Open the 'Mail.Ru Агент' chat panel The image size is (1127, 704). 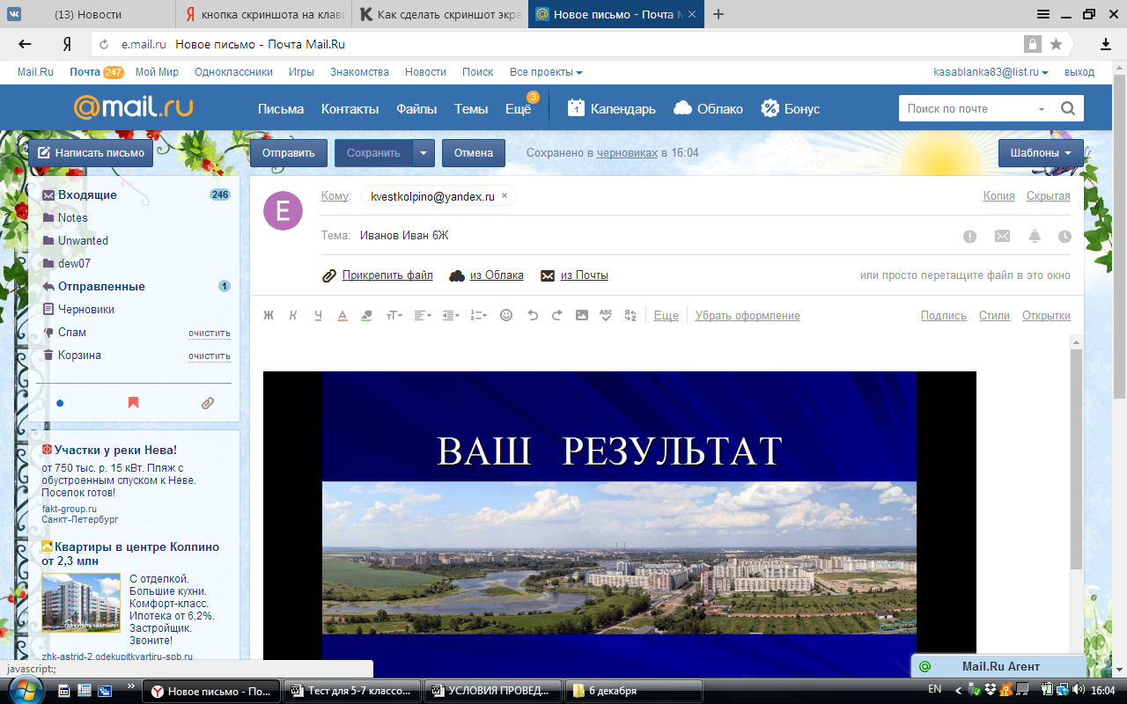(998, 666)
